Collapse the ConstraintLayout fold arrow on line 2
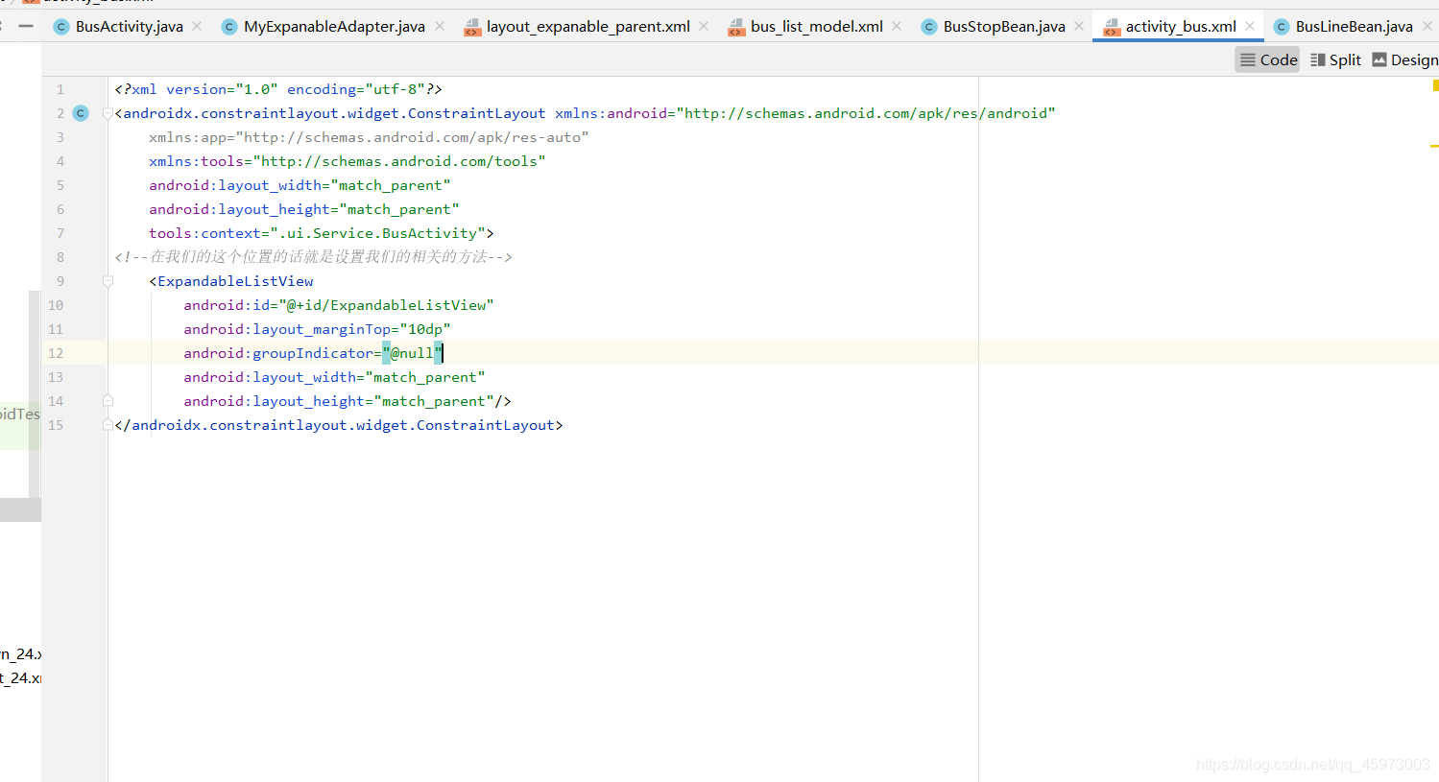 pos(107,112)
